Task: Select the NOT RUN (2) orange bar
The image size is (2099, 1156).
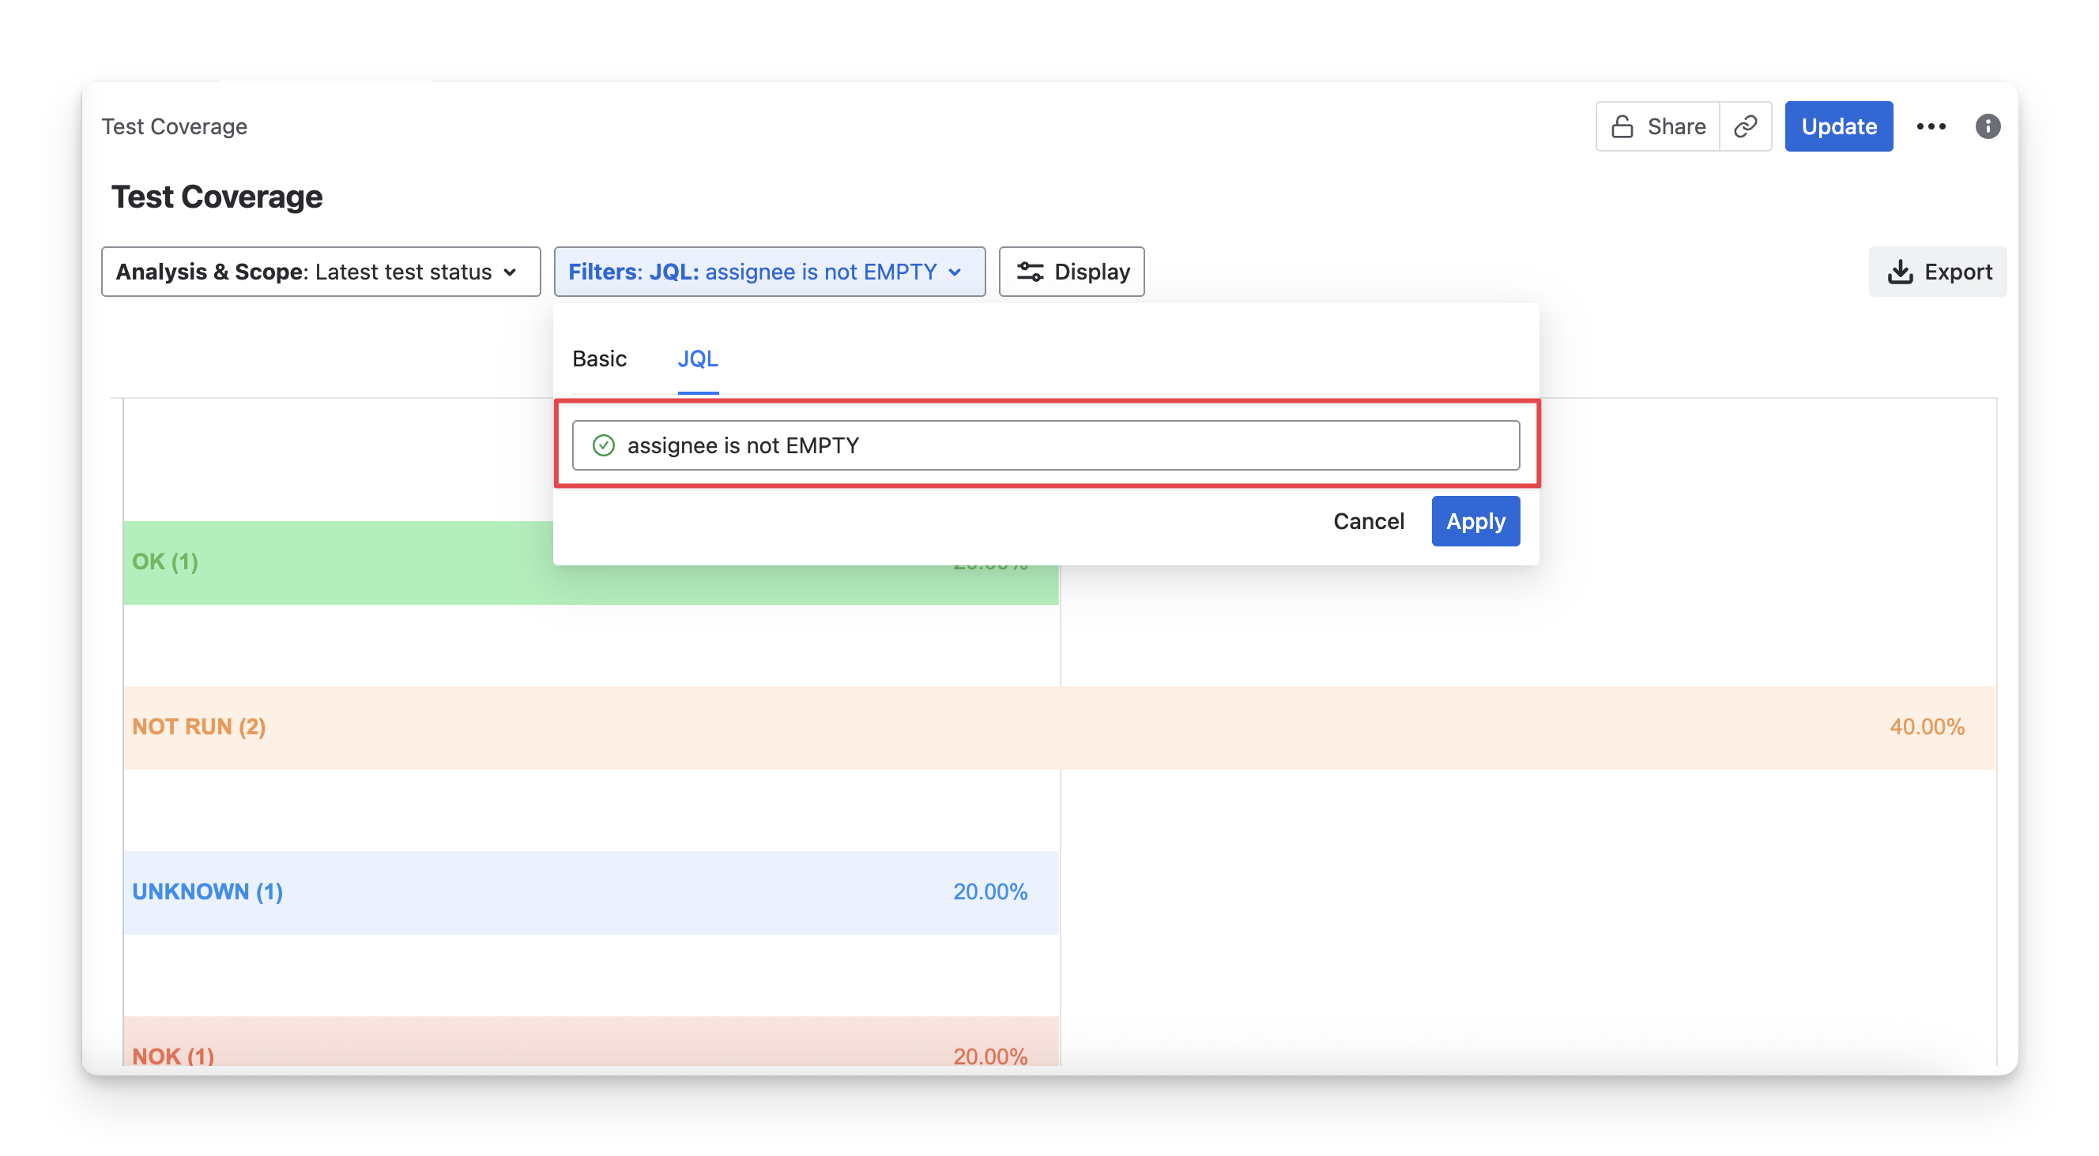Action: click(x=1059, y=727)
